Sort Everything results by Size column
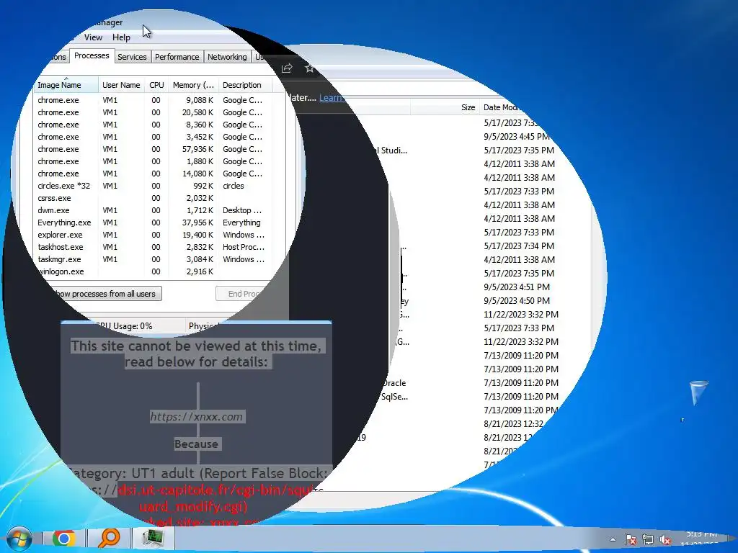Screen dimensions: 738x553 (x=445, y=107)
